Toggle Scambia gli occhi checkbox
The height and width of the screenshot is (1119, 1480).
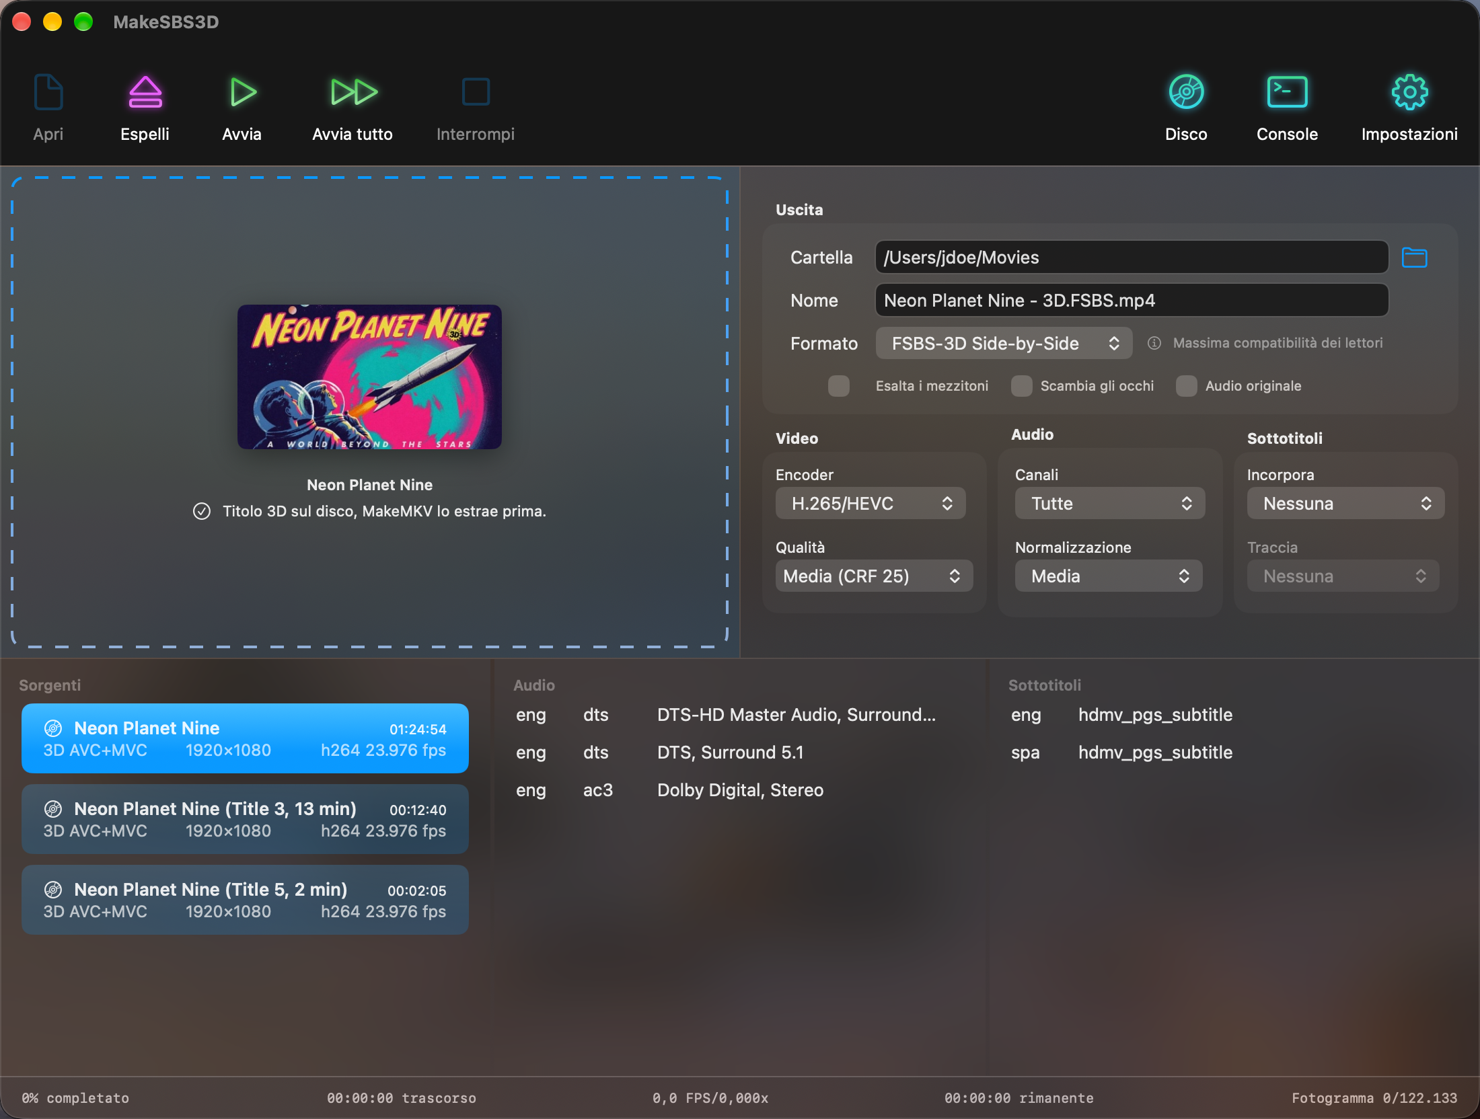coord(1021,386)
